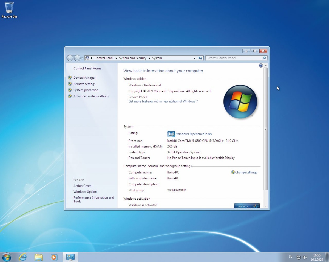Launch Internet Explorer from the taskbar
329x262 pixels.
click(23, 257)
